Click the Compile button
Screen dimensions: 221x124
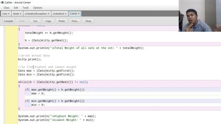pyautogui.click(x=8, y=21)
